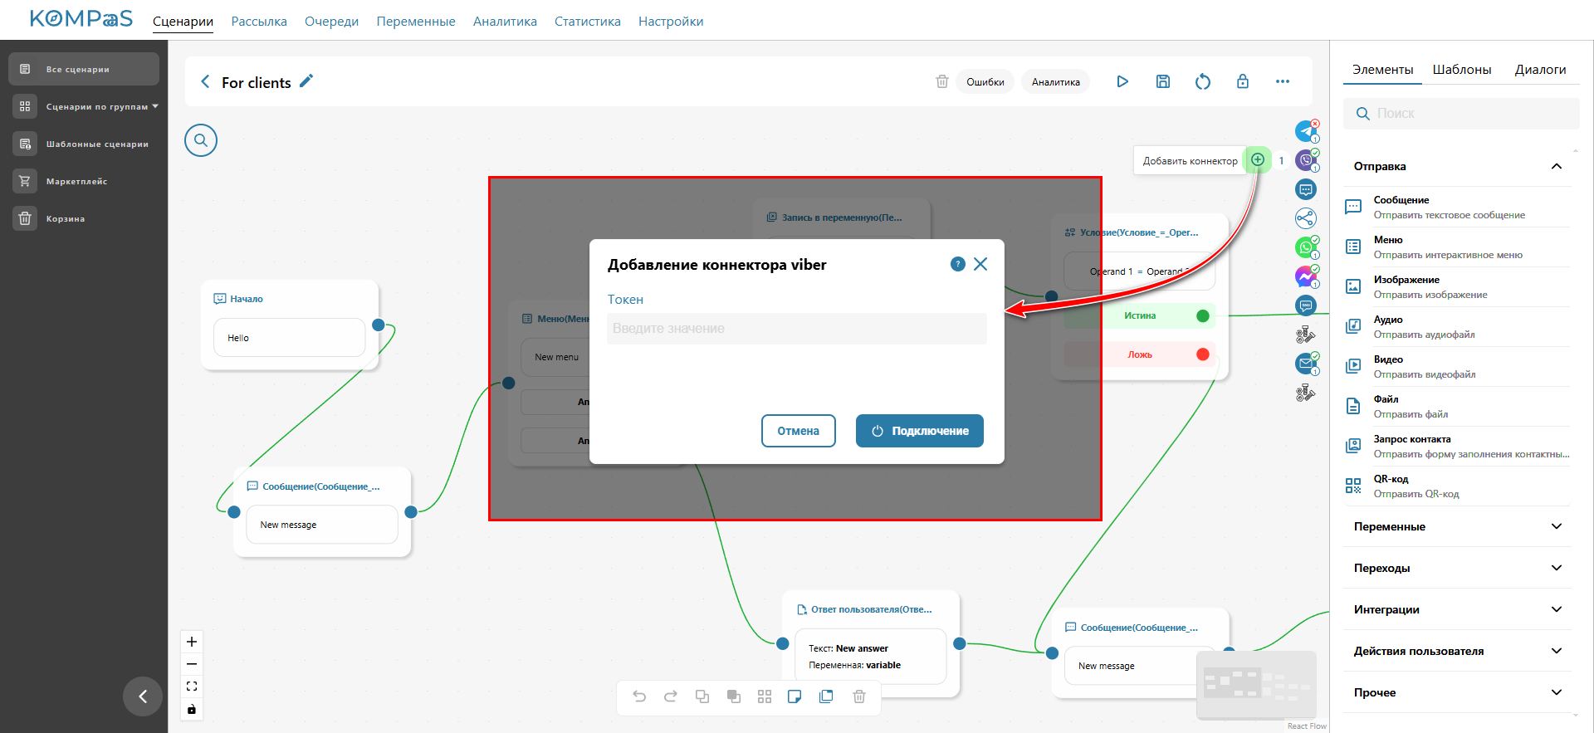Click the Отмена button

(x=798, y=431)
